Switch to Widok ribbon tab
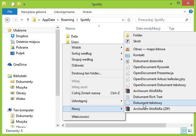This screenshot has width=196, height=136. point(87,12)
